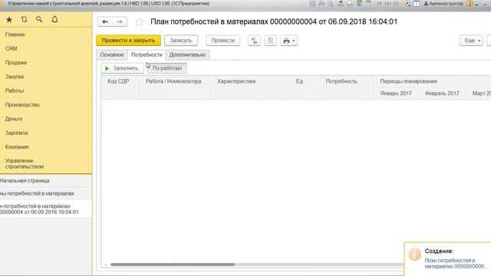Click the zoom magnifier in the title bar
The width and height of the screenshot is (491, 276).
(407, 4)
